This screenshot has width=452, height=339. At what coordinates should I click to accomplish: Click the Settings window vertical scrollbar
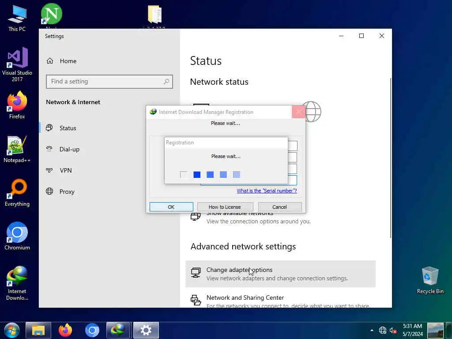[x=391, y=158]
